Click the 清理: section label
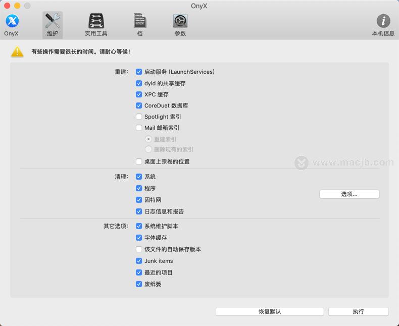399x326 pixels. (x=122, y=177)
